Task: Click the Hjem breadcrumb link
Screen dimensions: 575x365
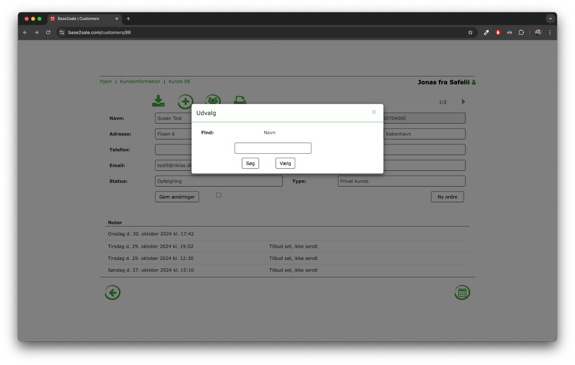Action: point(106,81)
